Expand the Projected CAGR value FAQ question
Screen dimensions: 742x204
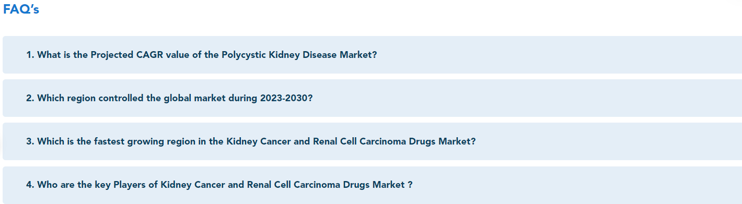point(372,55)
